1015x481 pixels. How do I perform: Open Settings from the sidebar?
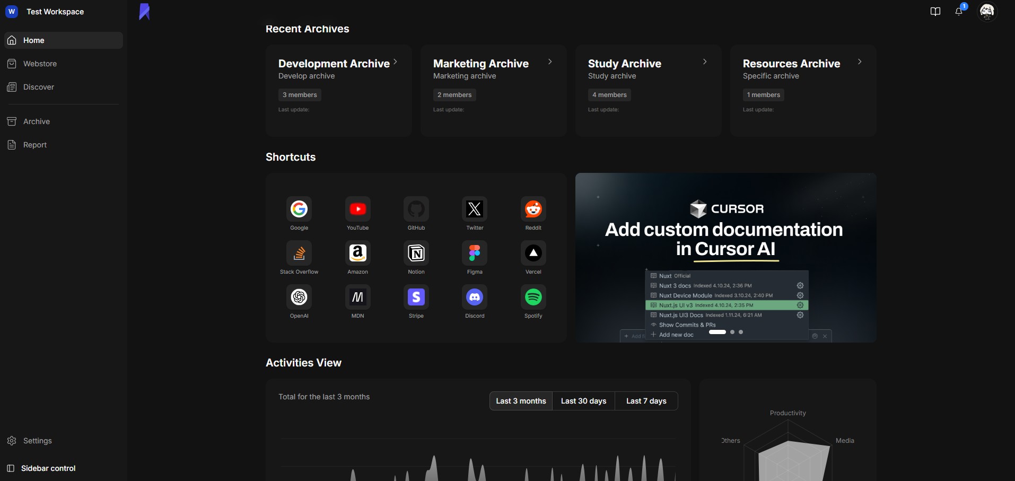(37, 441)
